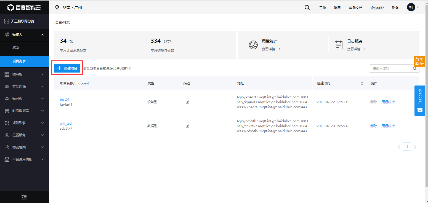Click the location pin icon beside 华南 - 广州

point(57,7)
